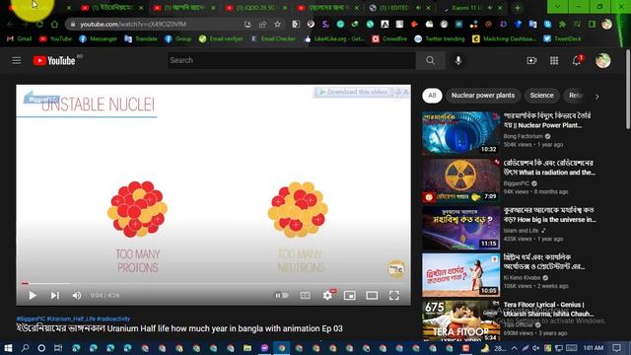
Task: Open Windows taskbar search
Action: (x=25, y=348)
